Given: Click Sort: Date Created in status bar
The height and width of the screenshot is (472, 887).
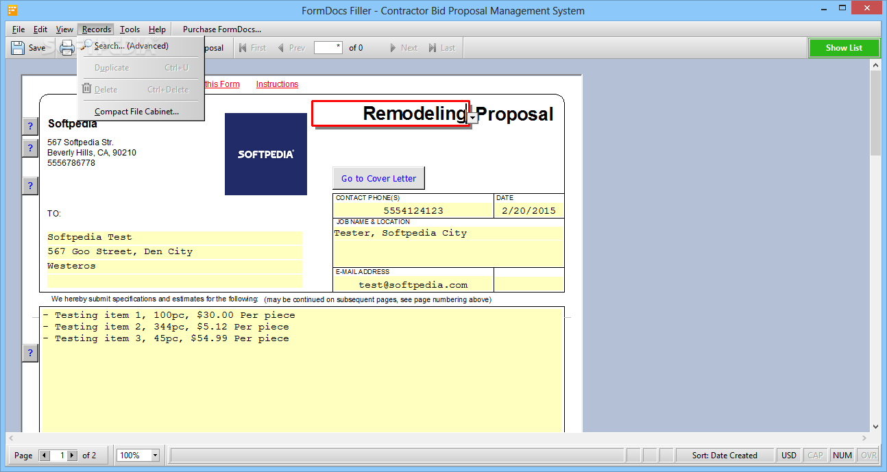Looking at the screenshot, I should coord(725,456).
